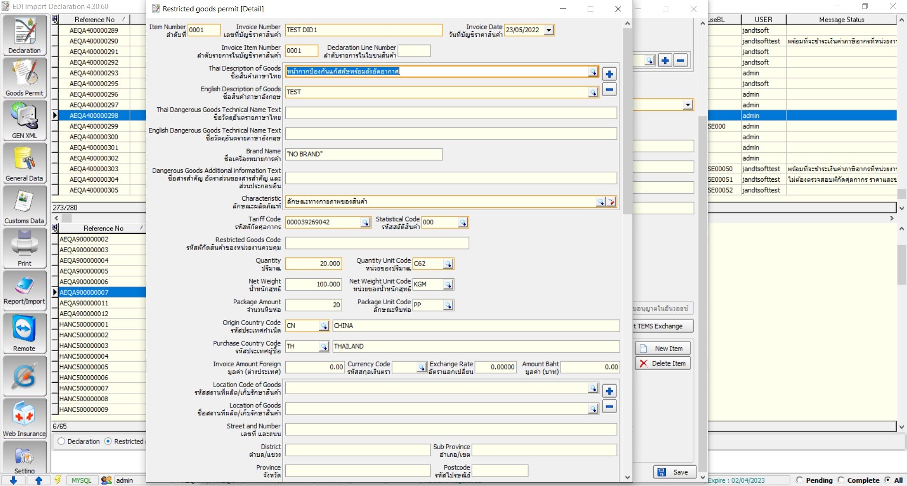The image size is (907, 486).
Task: Click the Print icon in sidebar
Action: pos(25,248)
